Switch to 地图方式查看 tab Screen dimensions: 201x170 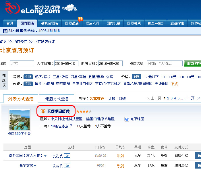click(57, 99)
